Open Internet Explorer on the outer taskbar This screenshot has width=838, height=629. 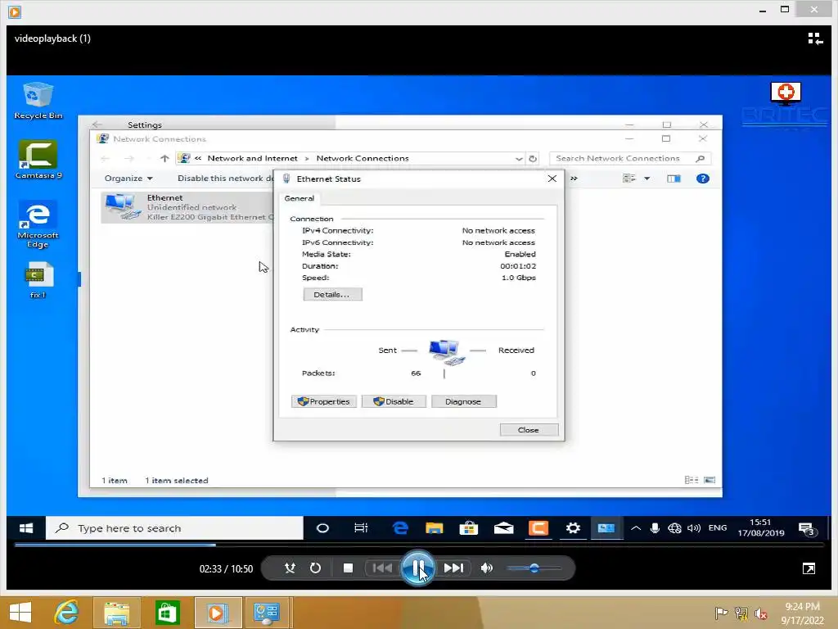coord(66,613)
